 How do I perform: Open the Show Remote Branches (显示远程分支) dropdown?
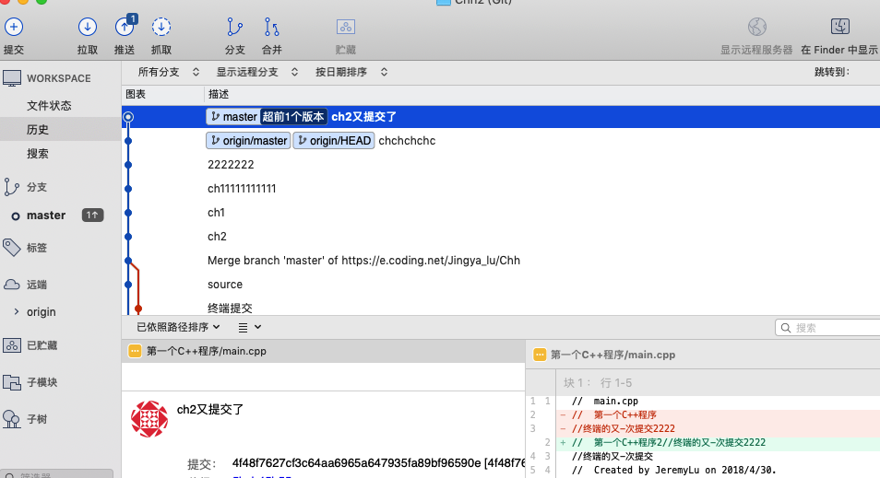pos(257,72)
